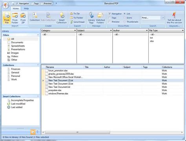Toggle Preview in quick access toolbar
Viewport: 186px width, 141px height.
[46, 4]
